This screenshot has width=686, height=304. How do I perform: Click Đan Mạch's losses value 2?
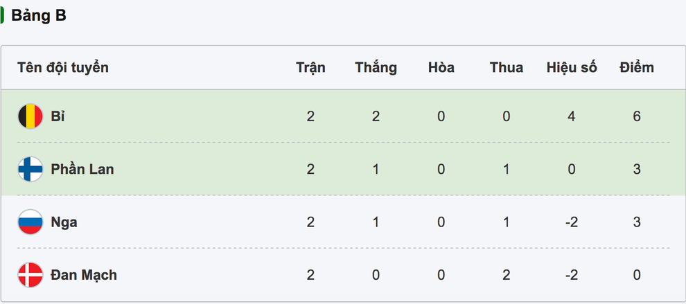tap(507, 275)
